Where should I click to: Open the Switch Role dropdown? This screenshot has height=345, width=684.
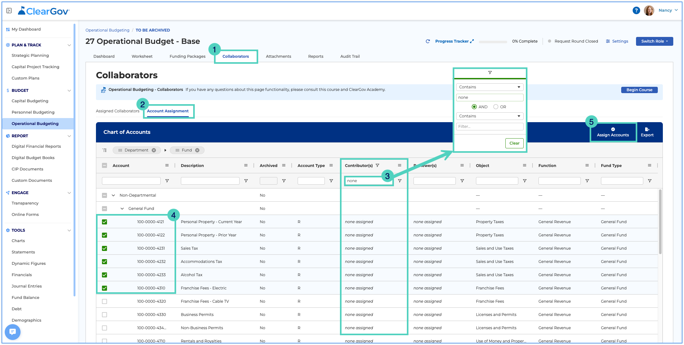tap(654, 41)
